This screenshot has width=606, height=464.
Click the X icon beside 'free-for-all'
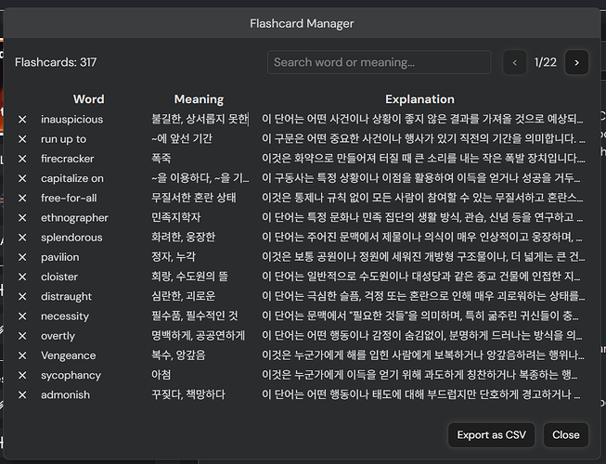[x=22, y=199]
